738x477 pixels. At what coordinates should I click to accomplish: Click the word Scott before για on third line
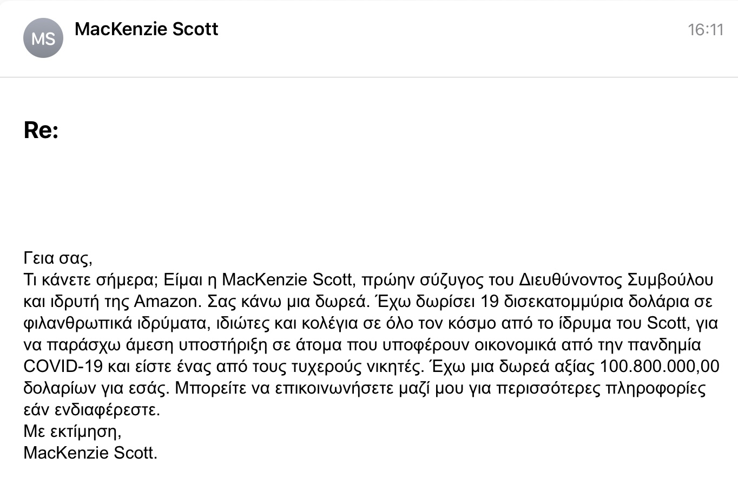665,323
